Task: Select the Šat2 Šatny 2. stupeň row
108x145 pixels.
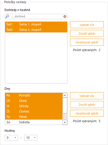Action: tap(36, 30)
